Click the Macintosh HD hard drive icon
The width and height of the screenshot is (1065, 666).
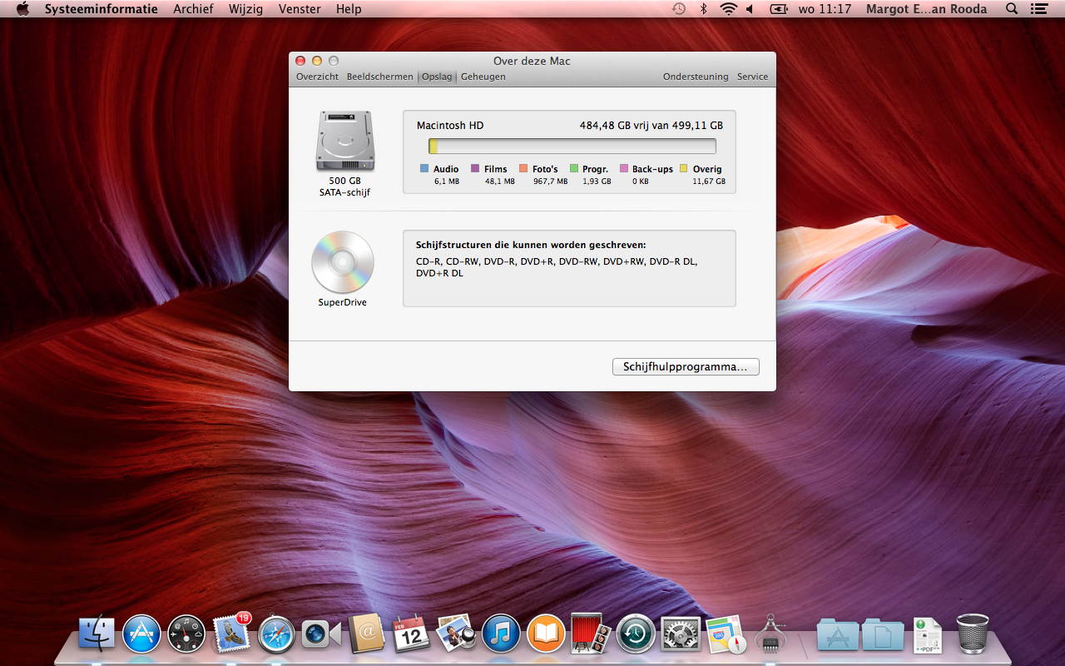[x=345, y=142]
